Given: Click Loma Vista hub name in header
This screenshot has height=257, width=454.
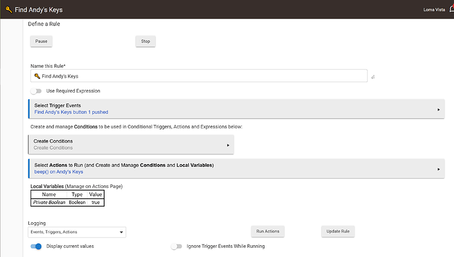Looking at the screenshot, I should [x=434, y=10].
